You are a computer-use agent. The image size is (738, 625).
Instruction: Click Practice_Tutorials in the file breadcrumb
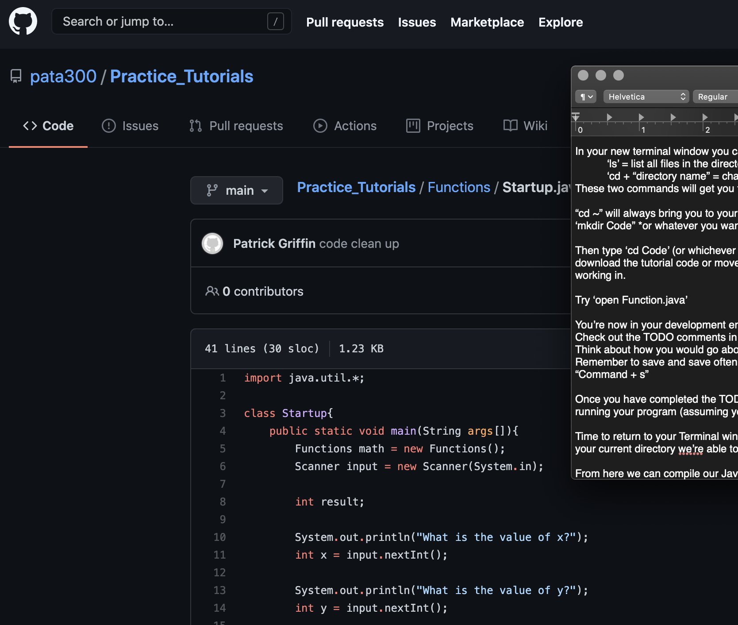[x=356, y=187]
